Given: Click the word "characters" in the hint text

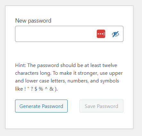Looking at the screenshot, I should [x=27, y=73].
